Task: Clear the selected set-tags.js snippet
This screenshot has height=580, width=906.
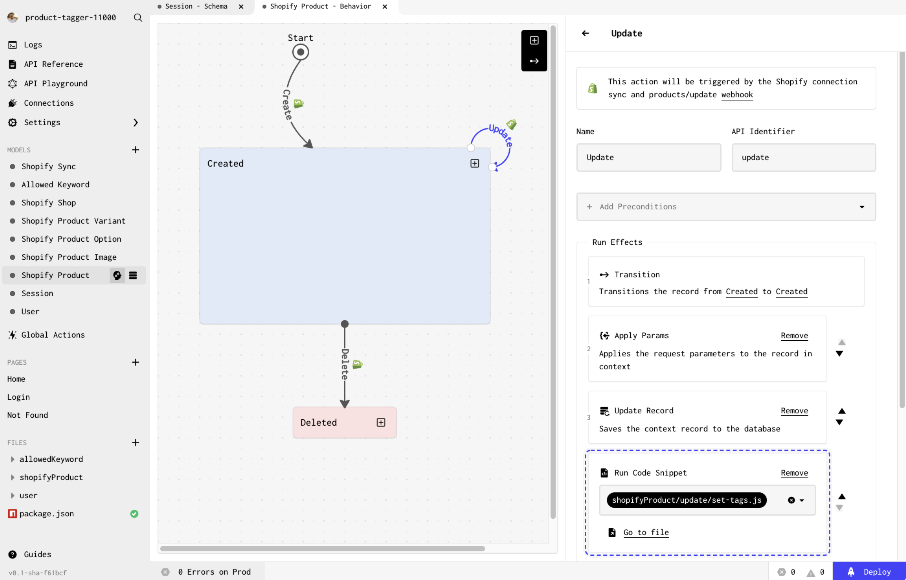Action: 791,500
